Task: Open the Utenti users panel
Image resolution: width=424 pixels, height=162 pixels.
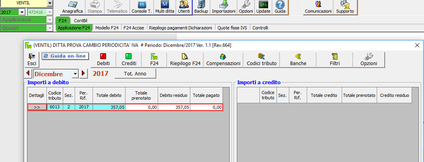Action: click(x=184, y=7)
